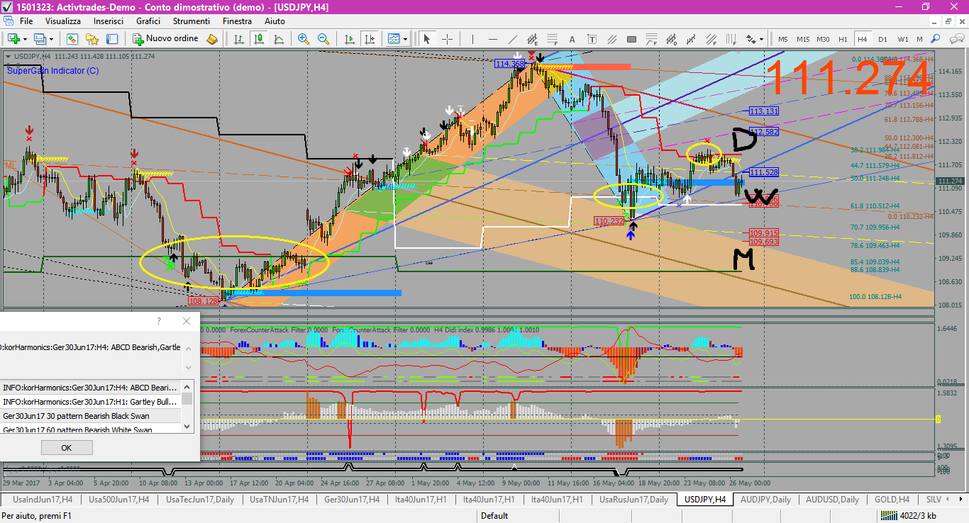
Task: Switch to the Ger30Jun17,H4 chart tab
Action: tap(351, 500)
